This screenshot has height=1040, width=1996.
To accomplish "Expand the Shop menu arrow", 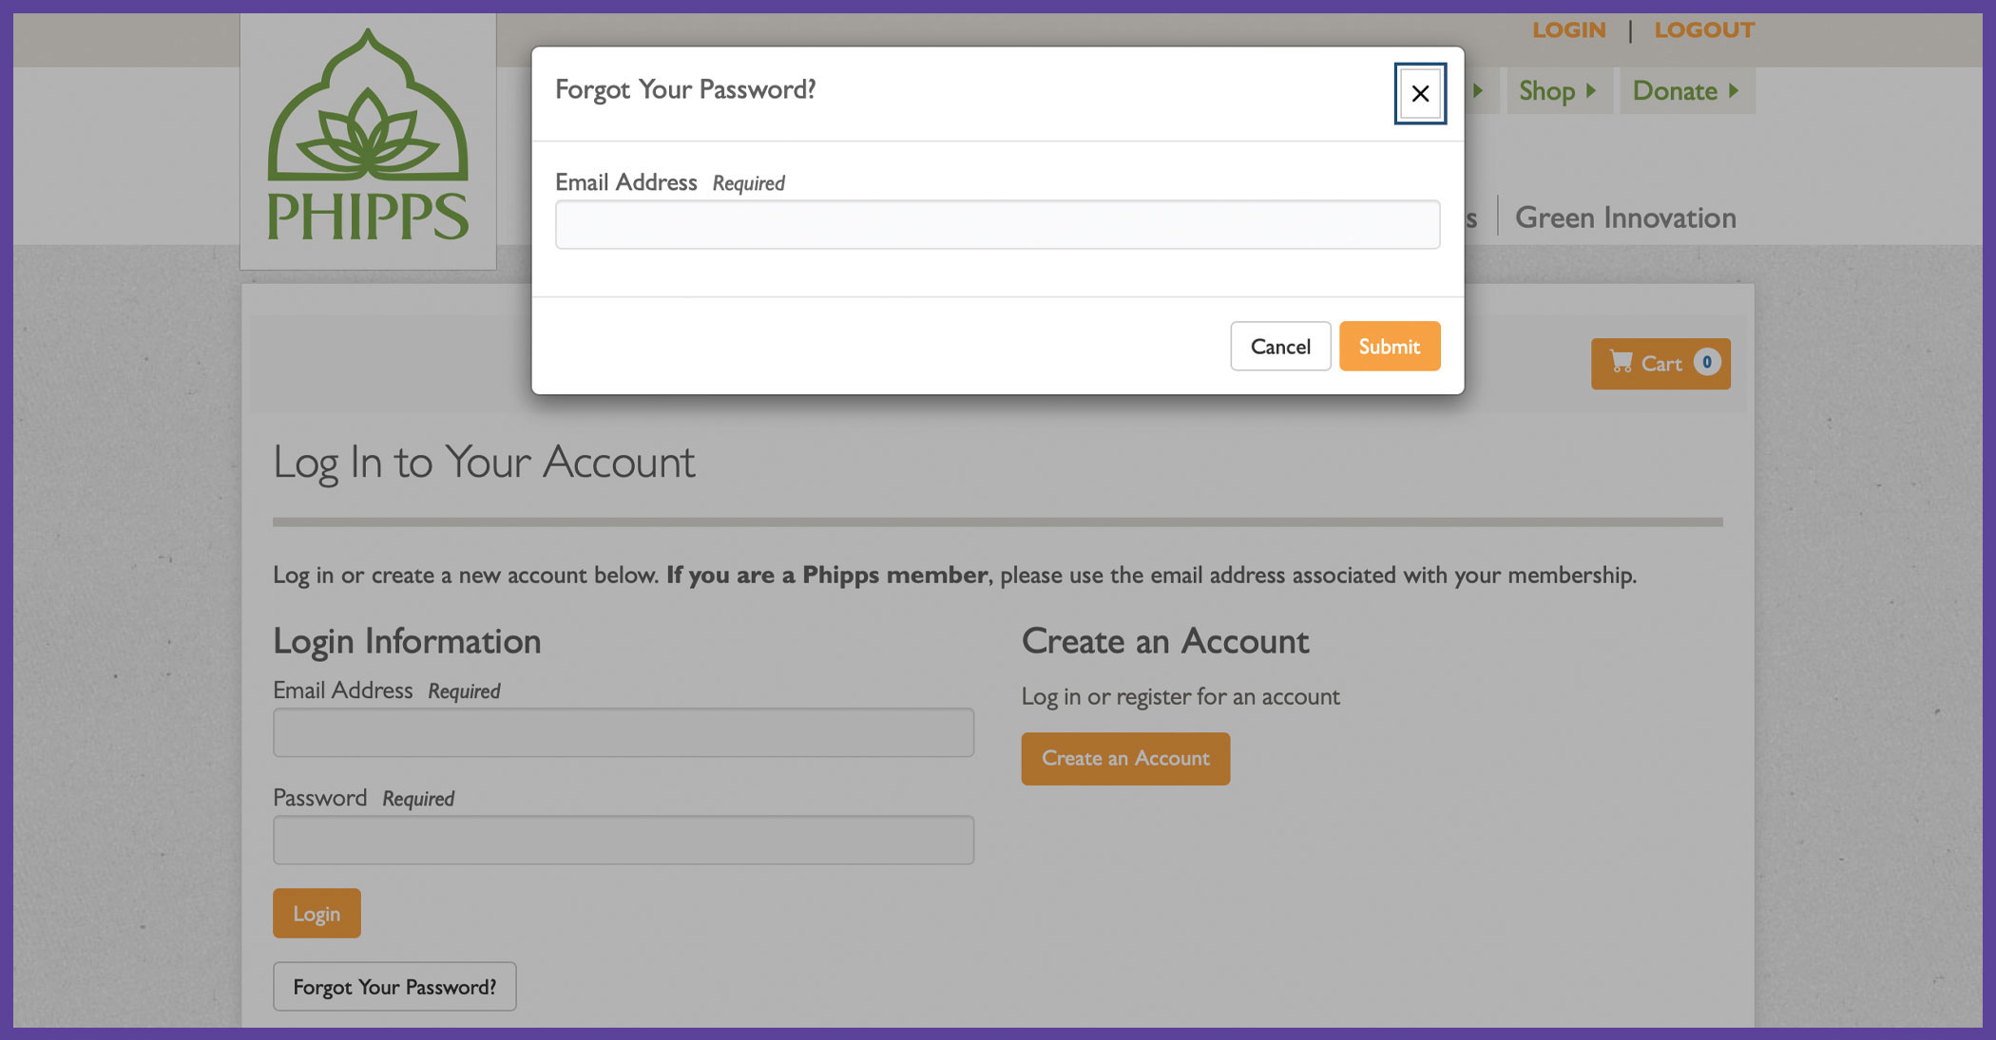I will [x=1591, y=90].
